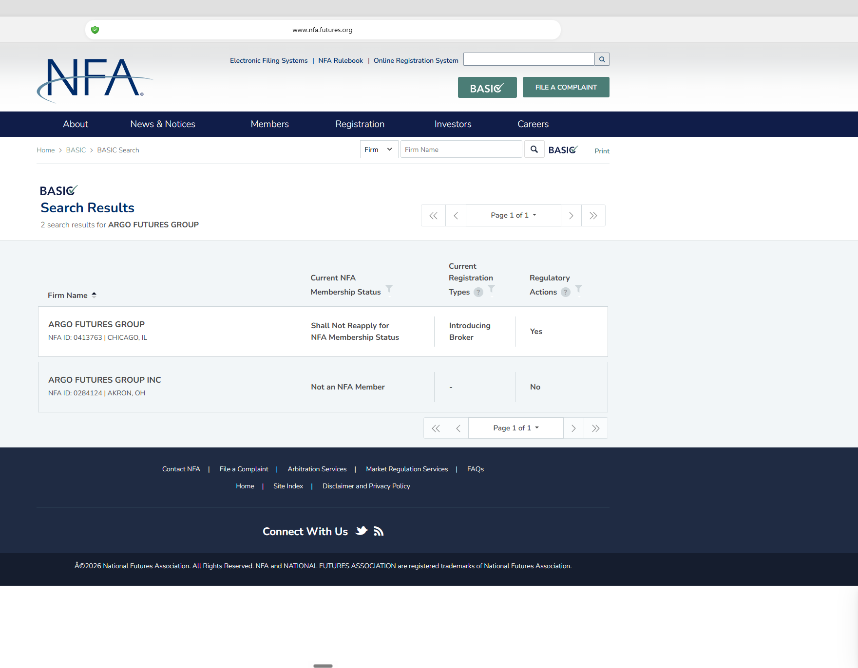Viewport: 858px width, 668px height.
Task: Click the green BASIC button
Action: [x=487, y=88]
